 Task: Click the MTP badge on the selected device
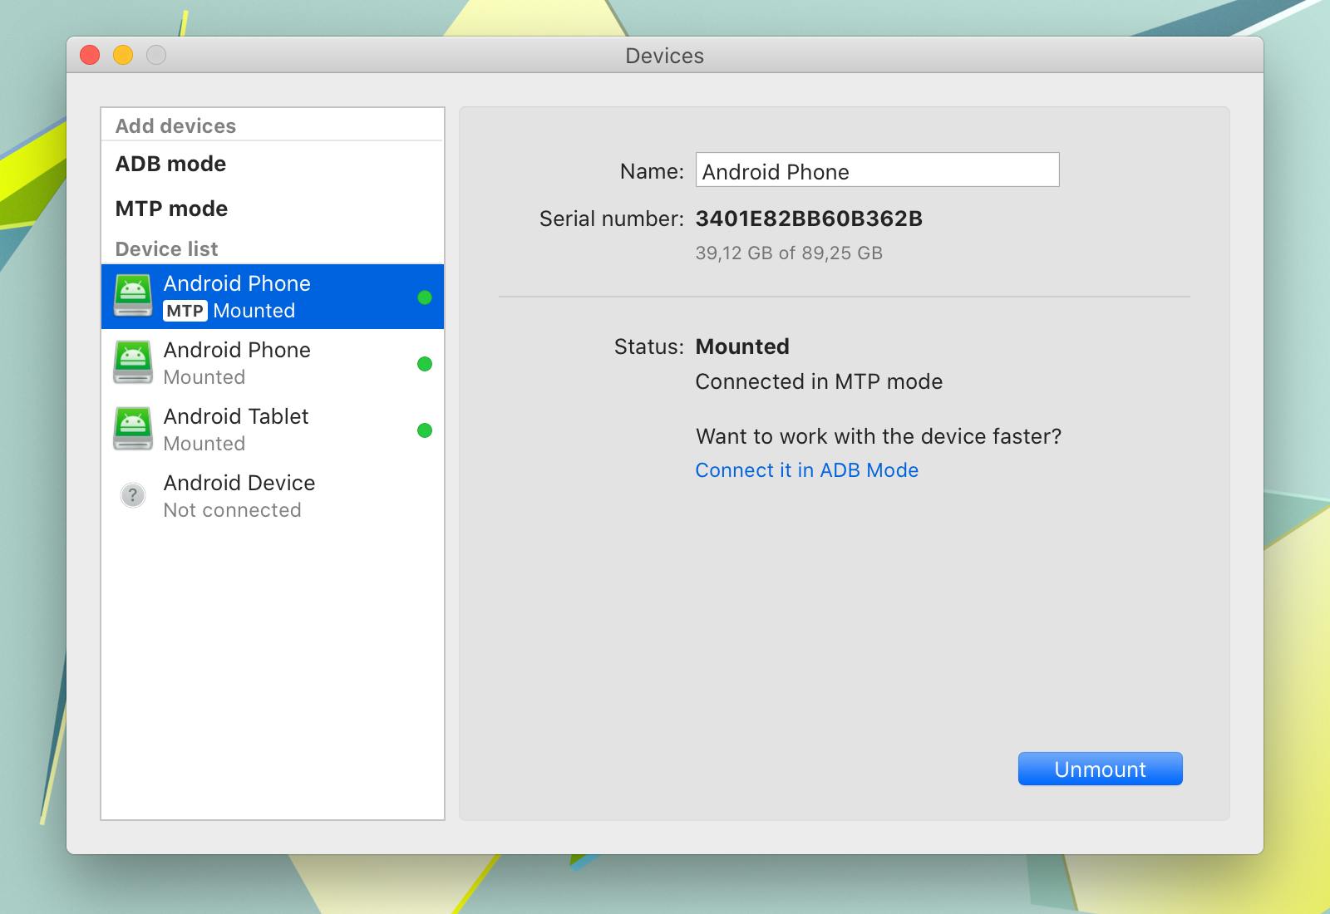[x=185, y=311]
